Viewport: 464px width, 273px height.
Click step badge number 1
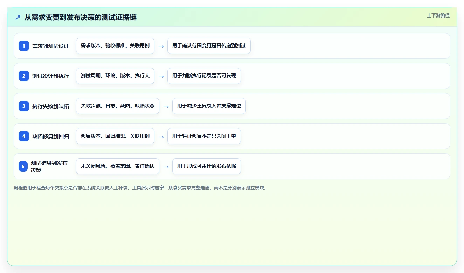(24, 46)
